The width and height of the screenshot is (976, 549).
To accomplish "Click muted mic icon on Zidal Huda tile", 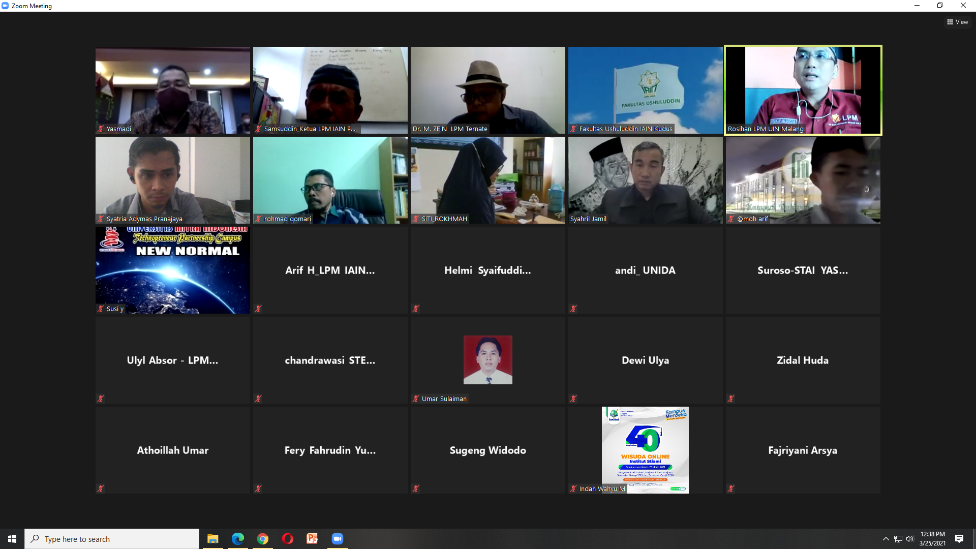I will coord(731,399).
